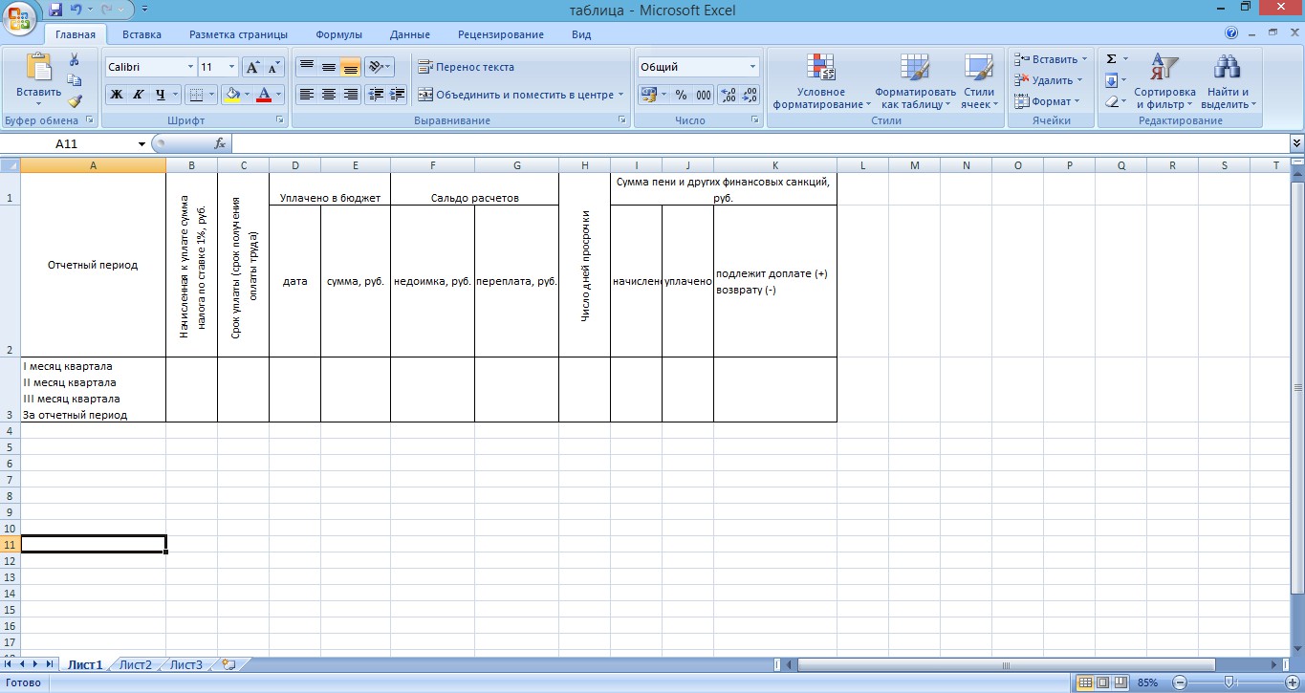Viewport: 1305px width, 693px height.
Task: Decrease indent
Action: point(376,95)
